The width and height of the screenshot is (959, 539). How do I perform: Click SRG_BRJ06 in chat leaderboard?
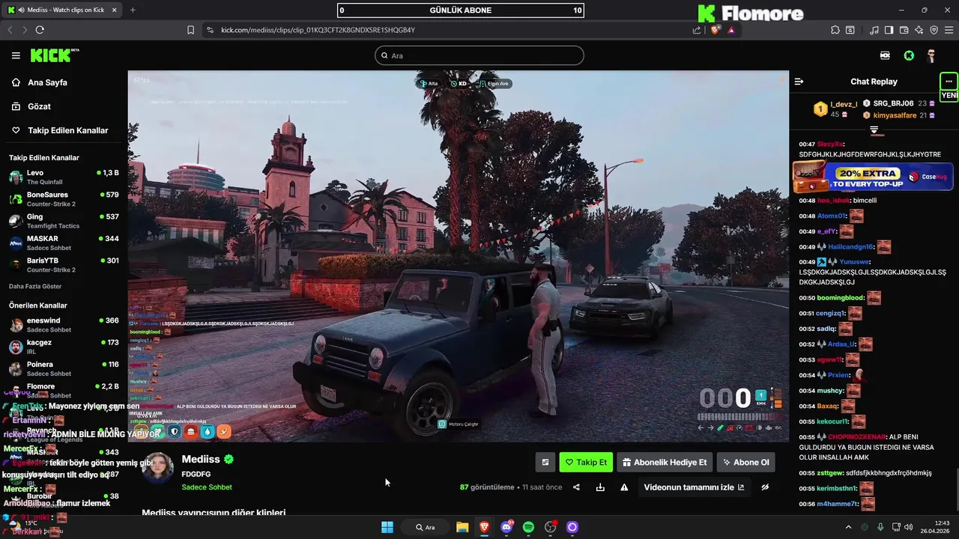(x=893, y=103)
